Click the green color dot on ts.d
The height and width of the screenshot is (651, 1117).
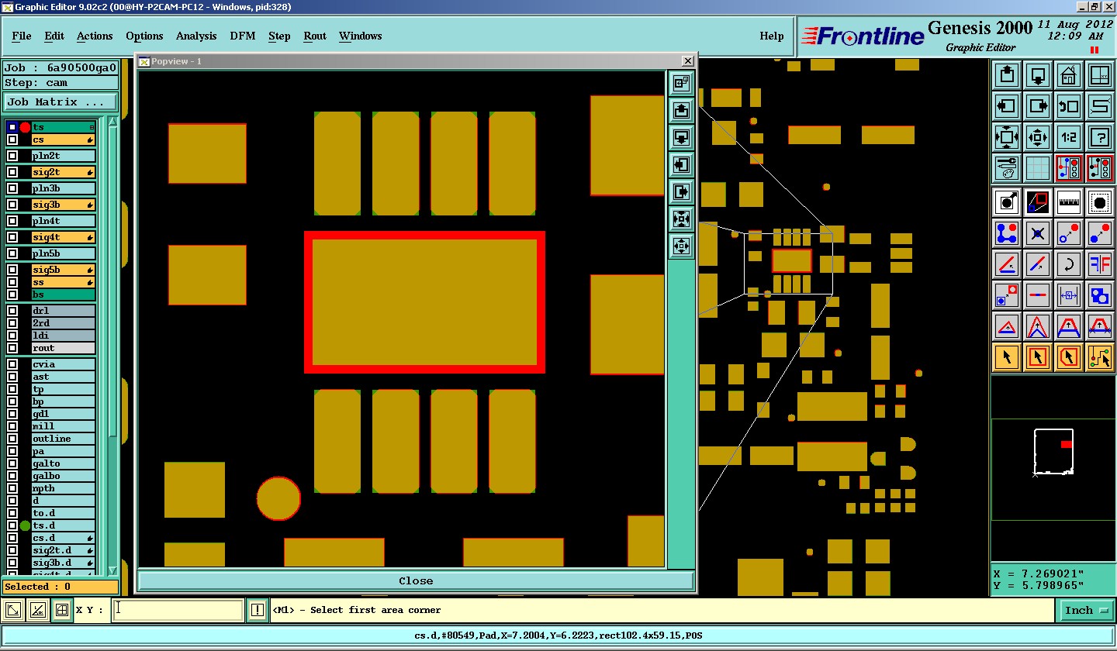click(x=25, y=525)
